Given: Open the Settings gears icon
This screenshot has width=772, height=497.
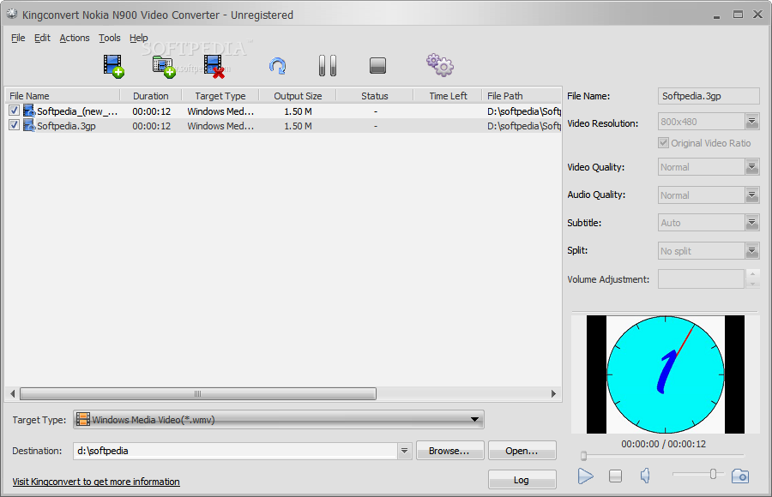Looking at the screenshot, I should point(440,65).
